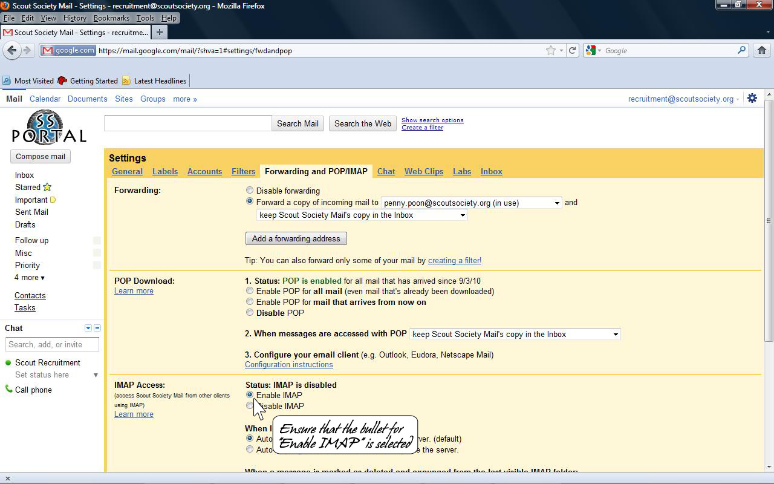774x484 pixels.
Task: Bookmark this page with the star icon
Action: pyautogui.click(x=550, y=50)
